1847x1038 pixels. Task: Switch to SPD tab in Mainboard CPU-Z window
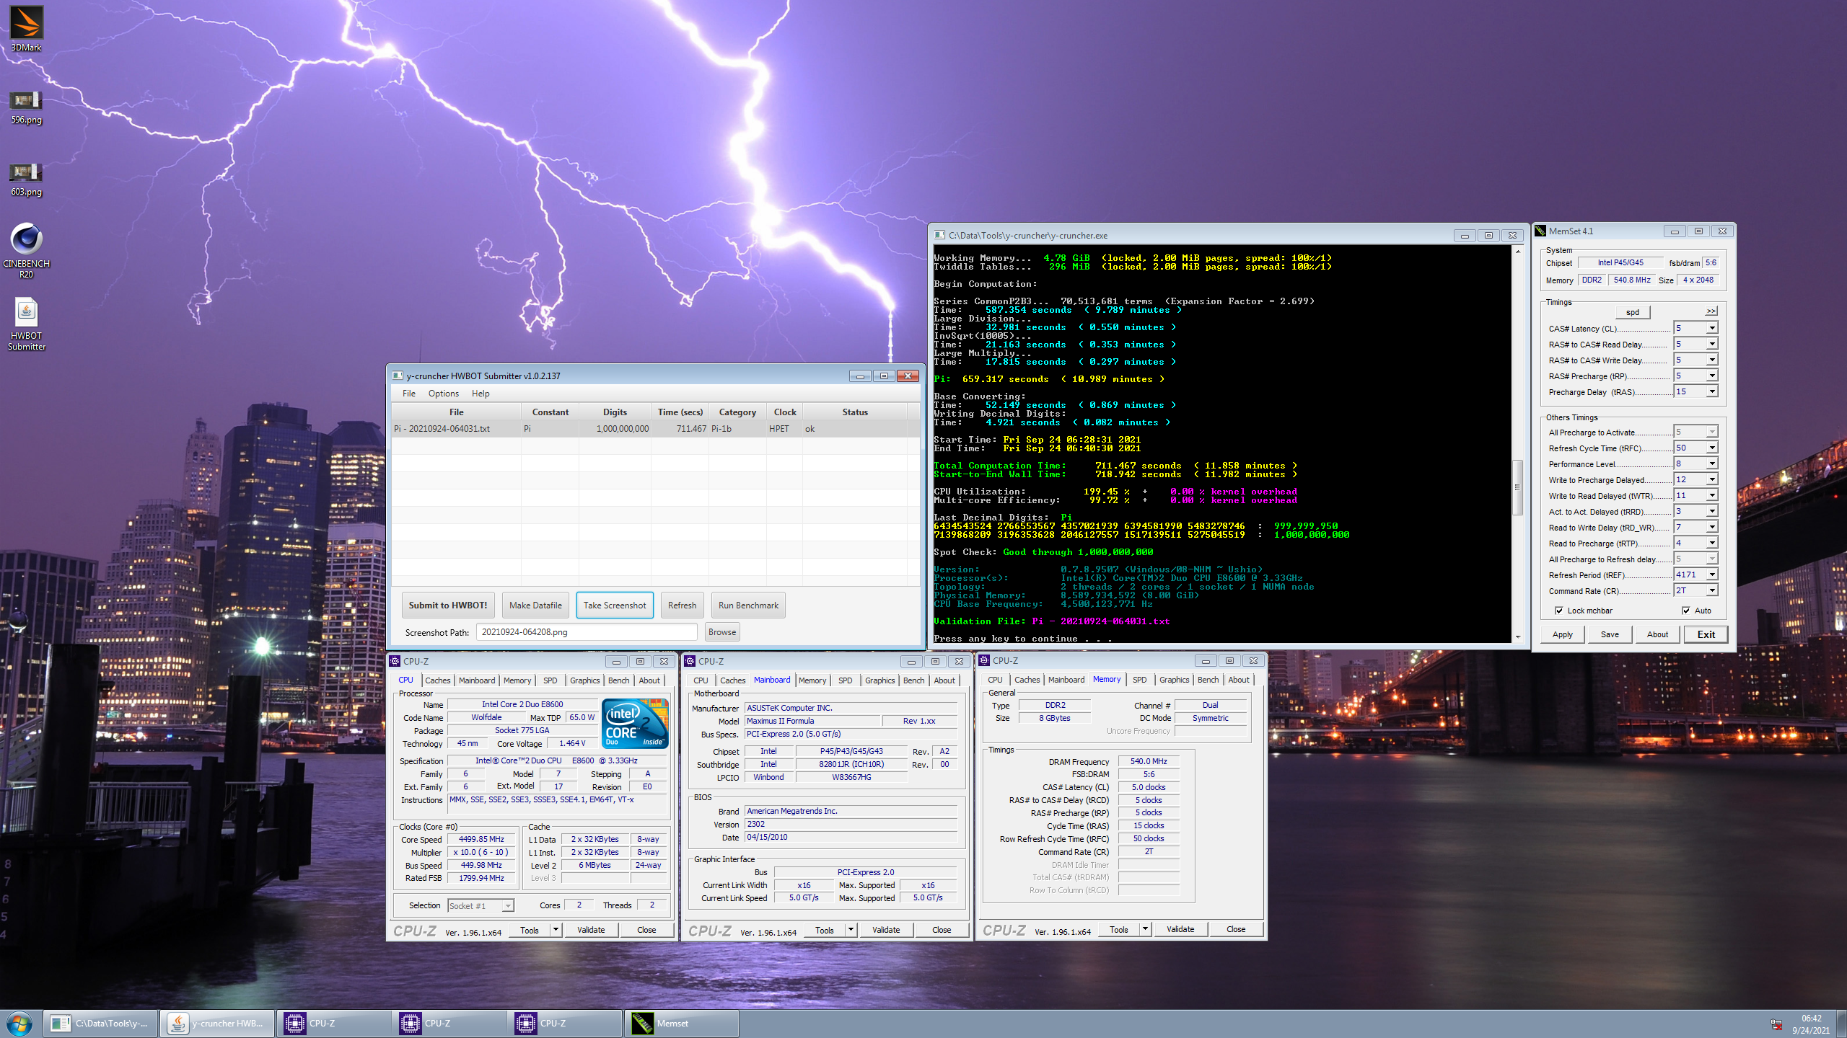tap(845, 680)
